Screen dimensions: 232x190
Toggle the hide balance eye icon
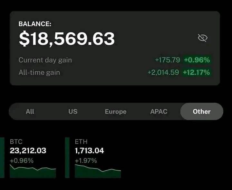coord(202,38)
